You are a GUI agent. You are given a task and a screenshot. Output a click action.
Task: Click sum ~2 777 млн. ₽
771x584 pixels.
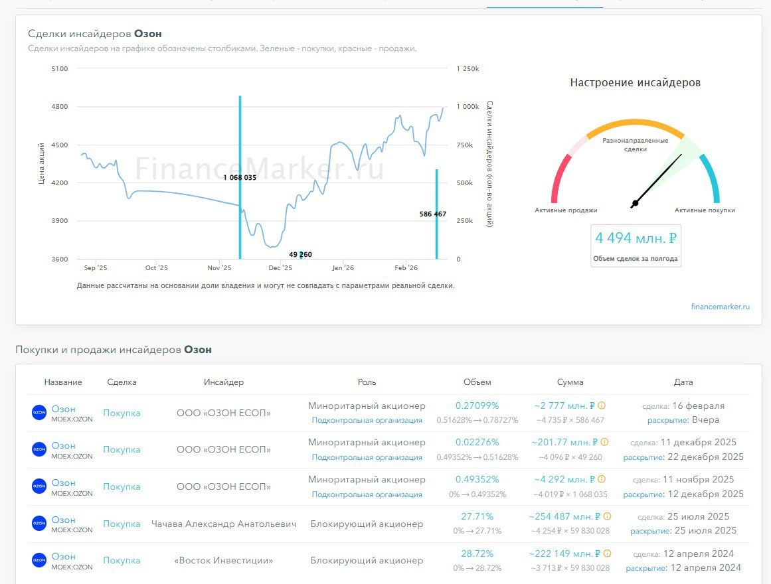(564, 405)
